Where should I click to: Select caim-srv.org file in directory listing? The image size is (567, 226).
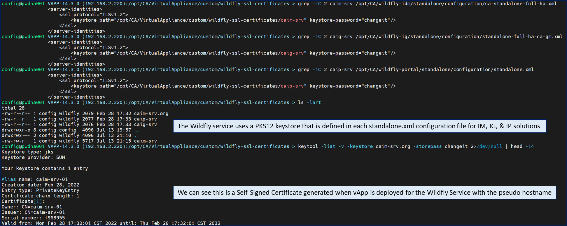pos(151,113)
